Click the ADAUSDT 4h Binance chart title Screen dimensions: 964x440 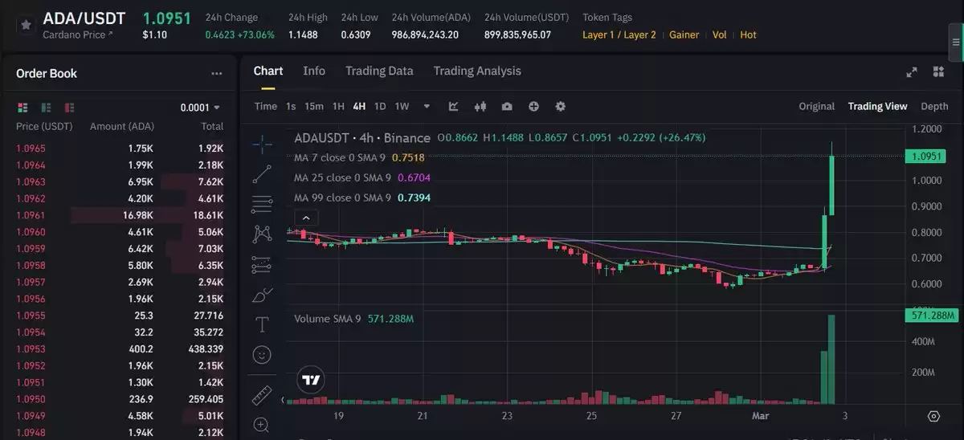click(x=362, y=137)
